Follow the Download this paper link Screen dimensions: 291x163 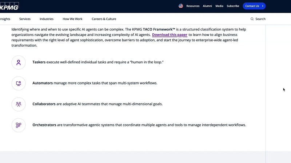tap(170, 35)
